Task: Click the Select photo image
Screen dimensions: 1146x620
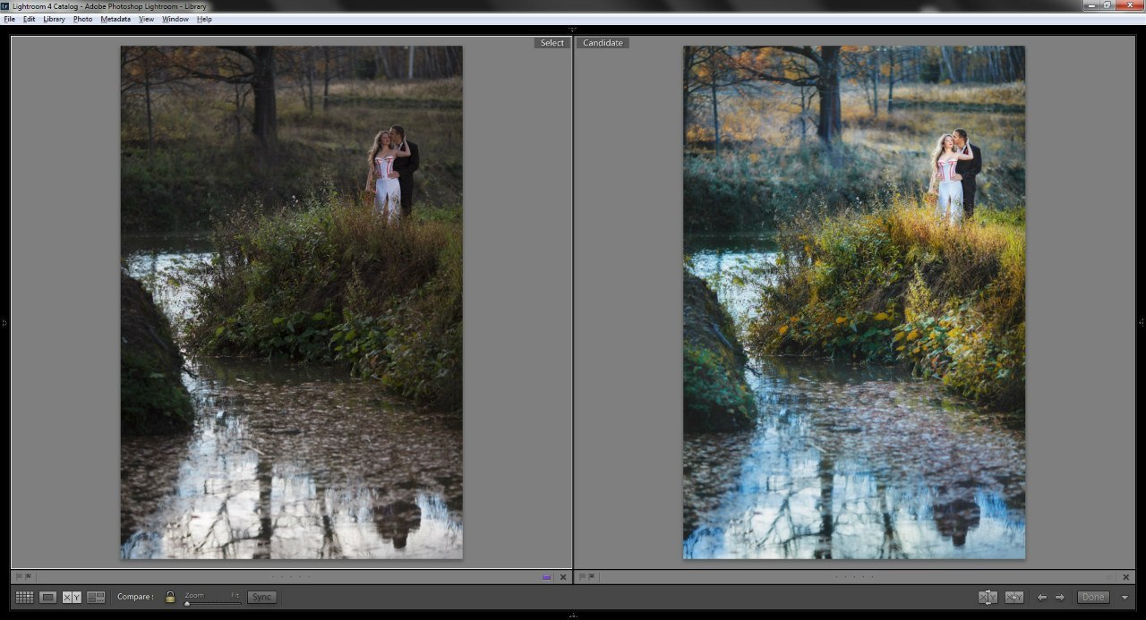Action: click(292, 302)
